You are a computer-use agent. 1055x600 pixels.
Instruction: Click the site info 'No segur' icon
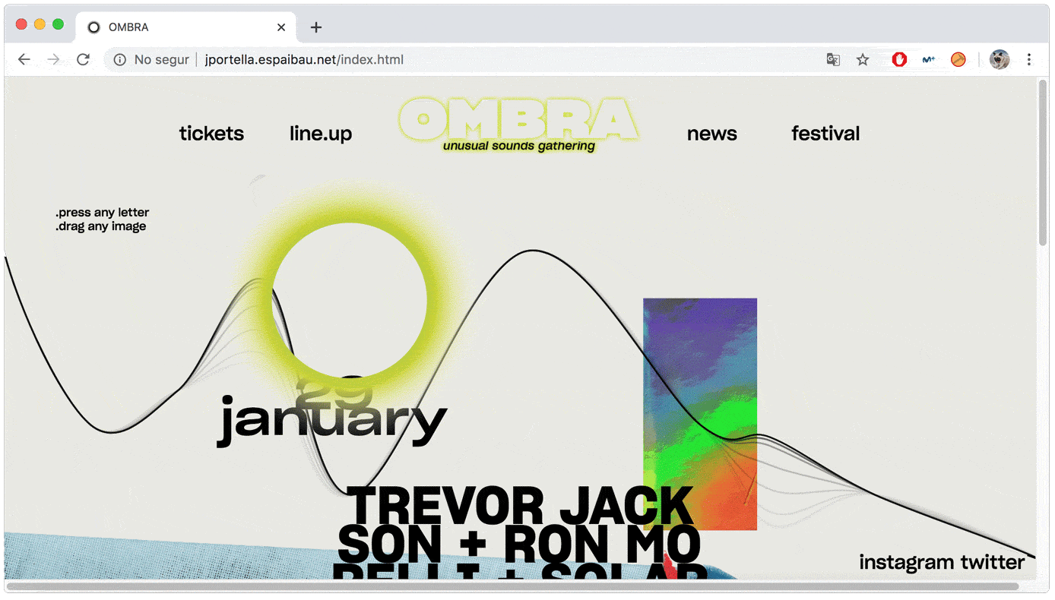click(120, 59)
